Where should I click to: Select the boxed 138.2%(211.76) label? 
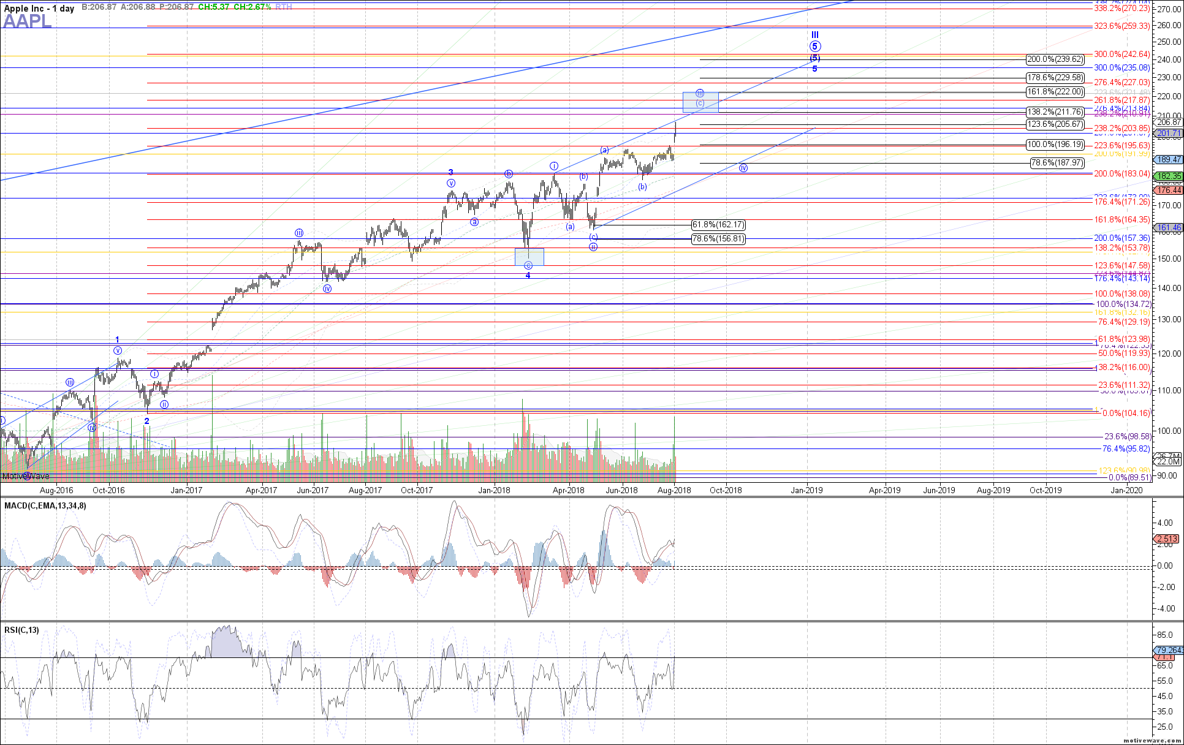pyautogui.click(x=1055, y=112)
